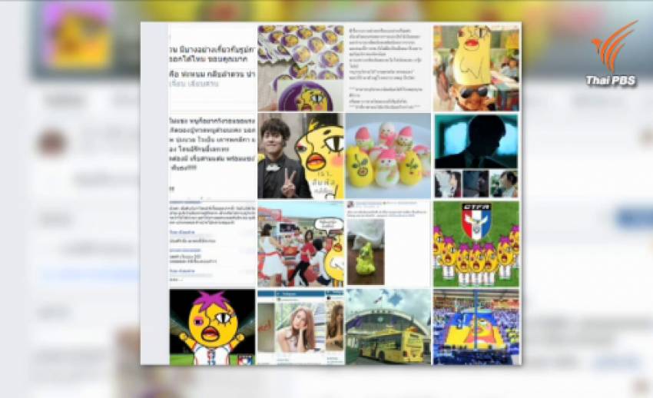Open the bold Thai paragraph text post

(x=212, y=156)
